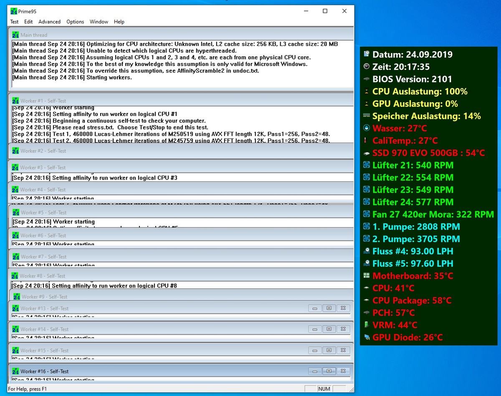501x396 pixels.
Task: Click 'CPU Package: 58°C' reading
Action: [412, 300]
